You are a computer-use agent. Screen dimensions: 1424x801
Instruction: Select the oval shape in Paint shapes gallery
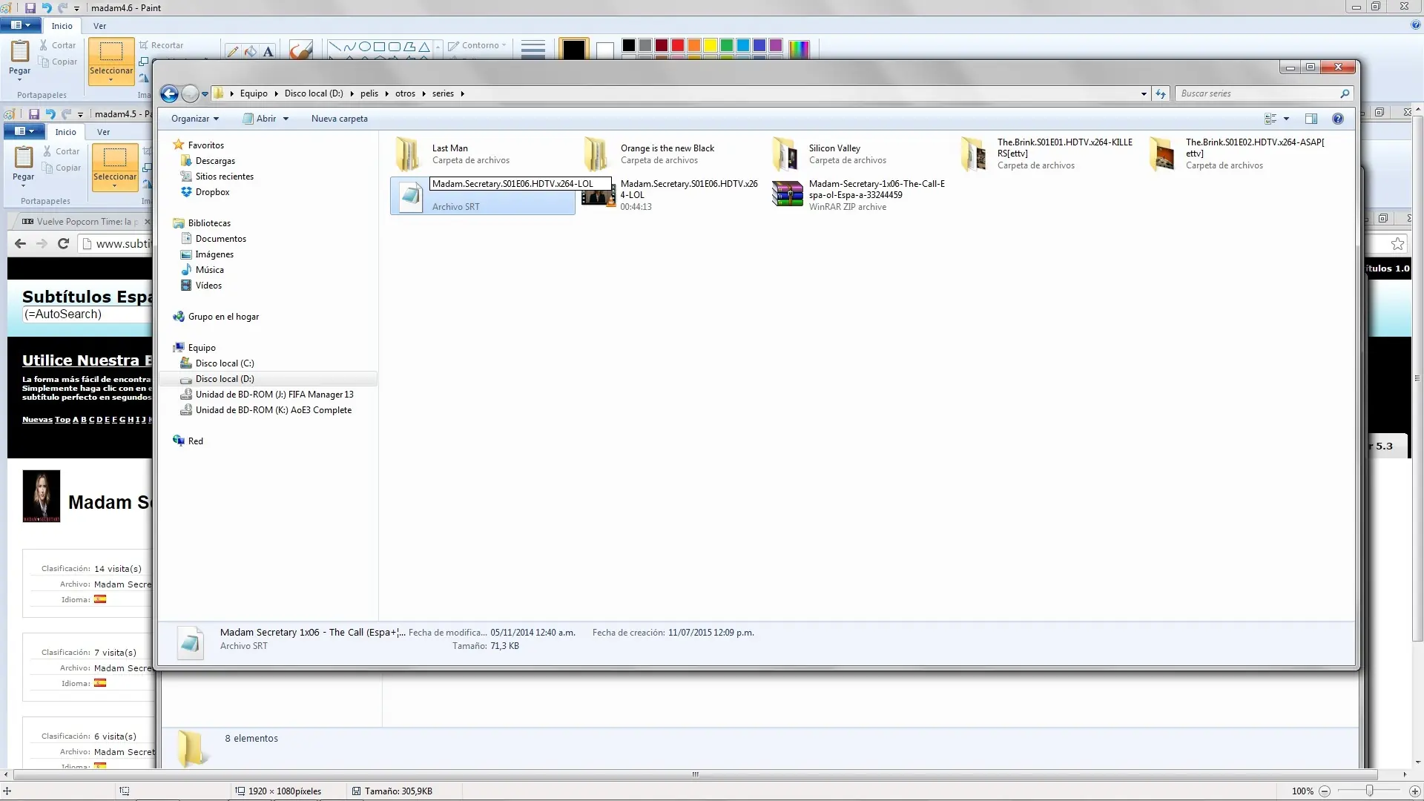coord(365,47)
